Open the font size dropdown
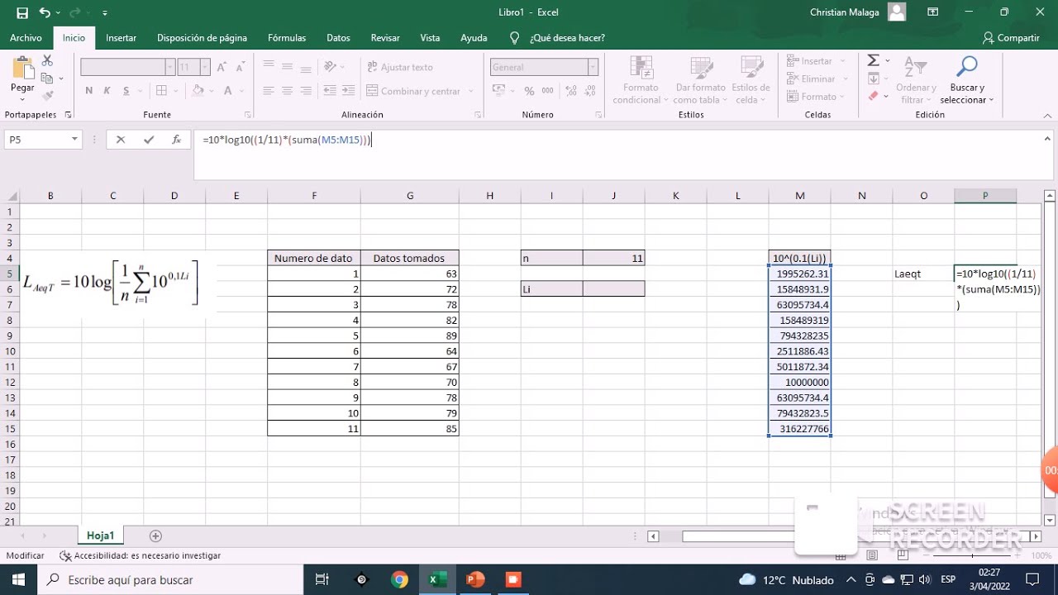 point(205,68)
